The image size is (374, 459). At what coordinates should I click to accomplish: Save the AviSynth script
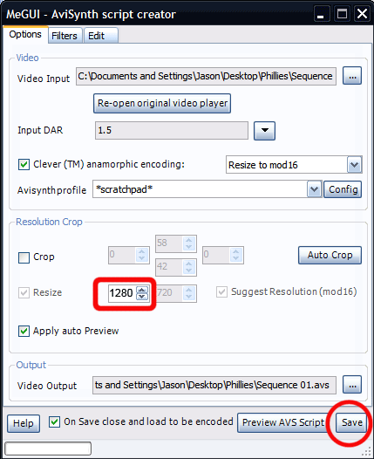tap(351, 422)
